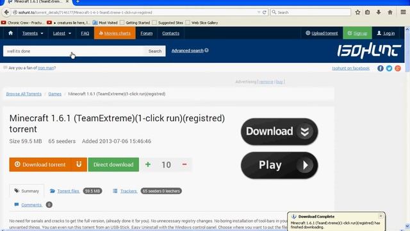This screenshot has width=410, height=231.
Task: Switch to the Comments tab
Action: [31, 205]
